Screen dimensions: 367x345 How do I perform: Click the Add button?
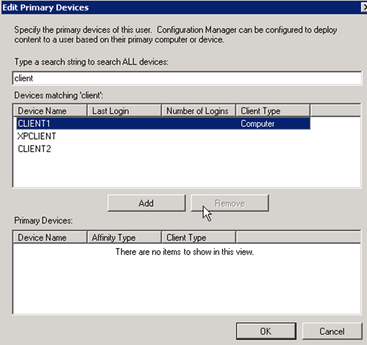coord(147,203)
